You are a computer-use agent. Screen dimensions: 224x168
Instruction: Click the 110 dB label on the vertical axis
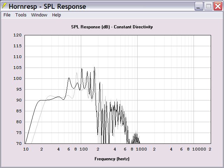(17, 57)
